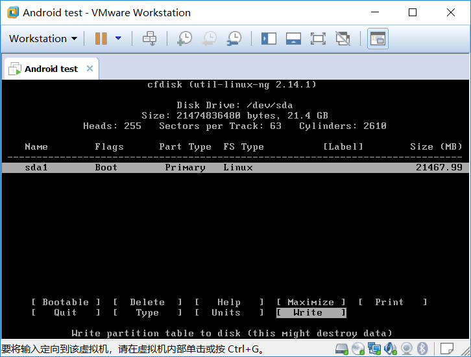Expand the power options dropdown arrow
The height and width of the screenshot is (357, 471).
(118, 39)
